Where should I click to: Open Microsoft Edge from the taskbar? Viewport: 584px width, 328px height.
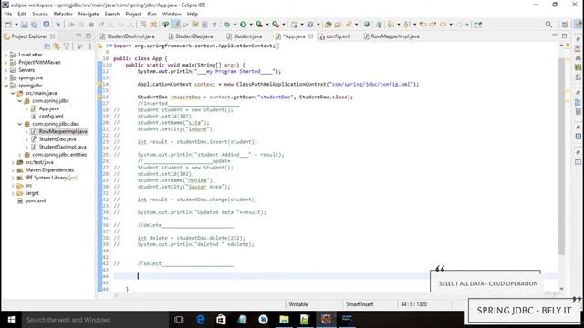[x=201, y=320]
